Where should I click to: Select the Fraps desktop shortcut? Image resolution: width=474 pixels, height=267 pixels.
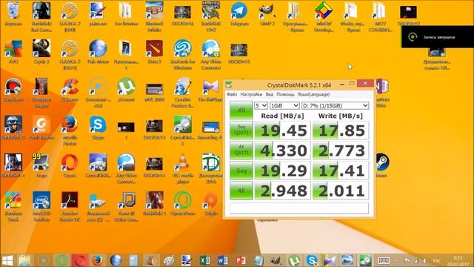(x=41, y=165)
